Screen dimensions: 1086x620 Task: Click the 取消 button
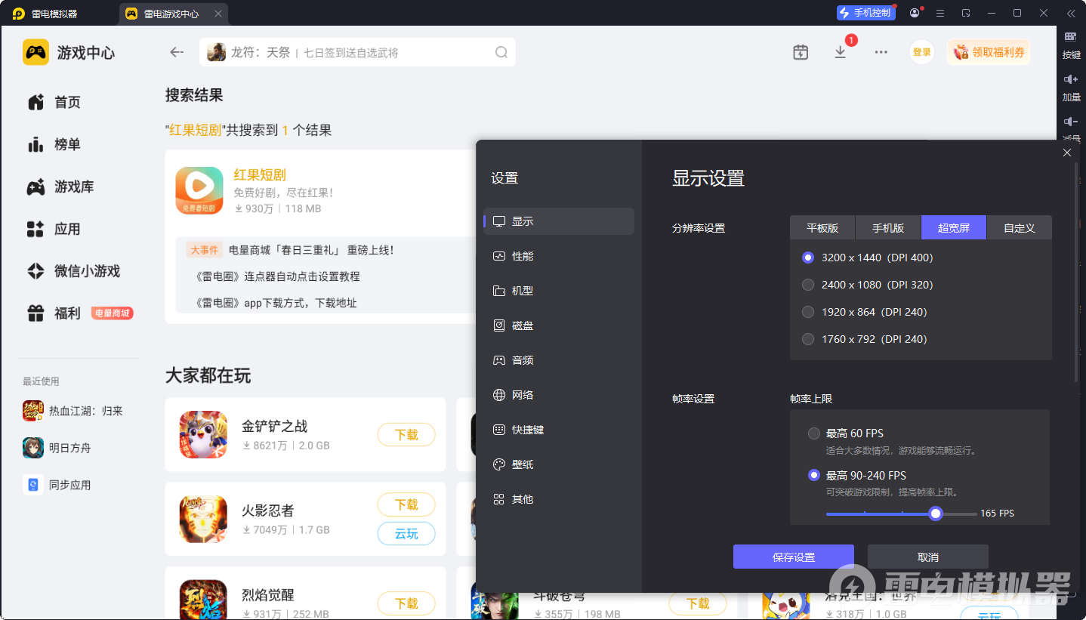pyautogui.click(x=927, y=557)
